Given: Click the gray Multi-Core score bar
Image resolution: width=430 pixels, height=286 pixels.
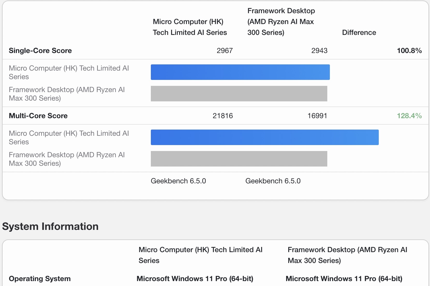Looking at the screenshot, I should click(239, 159).
